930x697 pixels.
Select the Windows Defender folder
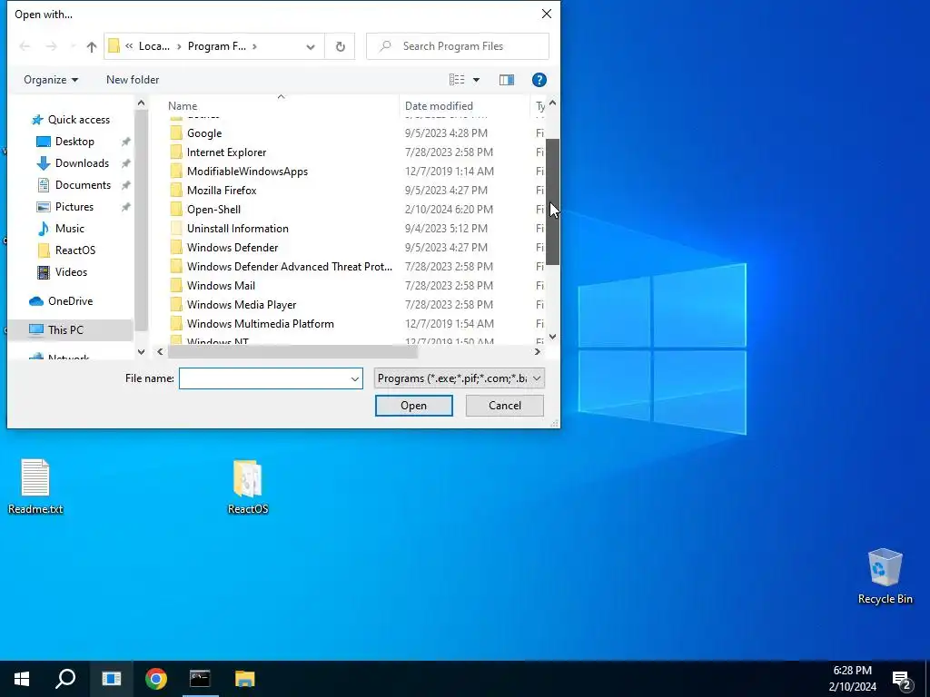[232, 247]
